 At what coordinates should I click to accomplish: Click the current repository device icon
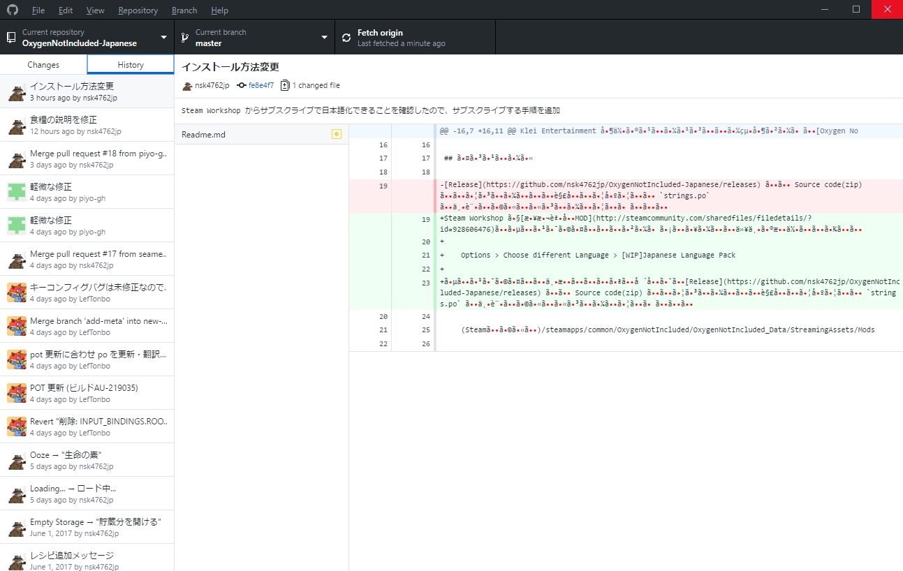[11, 37]
